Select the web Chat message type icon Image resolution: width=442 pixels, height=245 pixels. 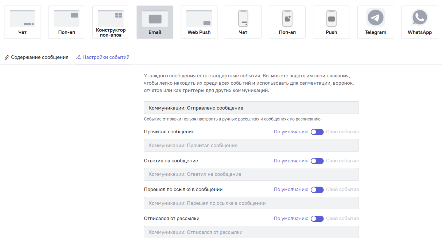pyautogui.click(x=22, y=22)
